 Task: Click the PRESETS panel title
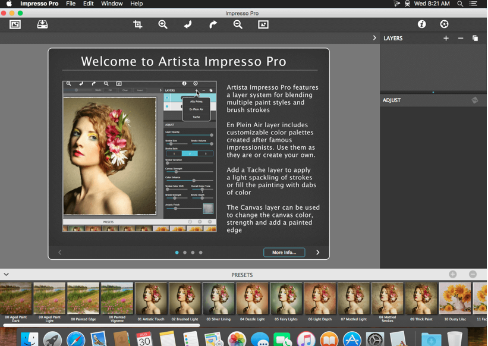(x=242, y=275)
